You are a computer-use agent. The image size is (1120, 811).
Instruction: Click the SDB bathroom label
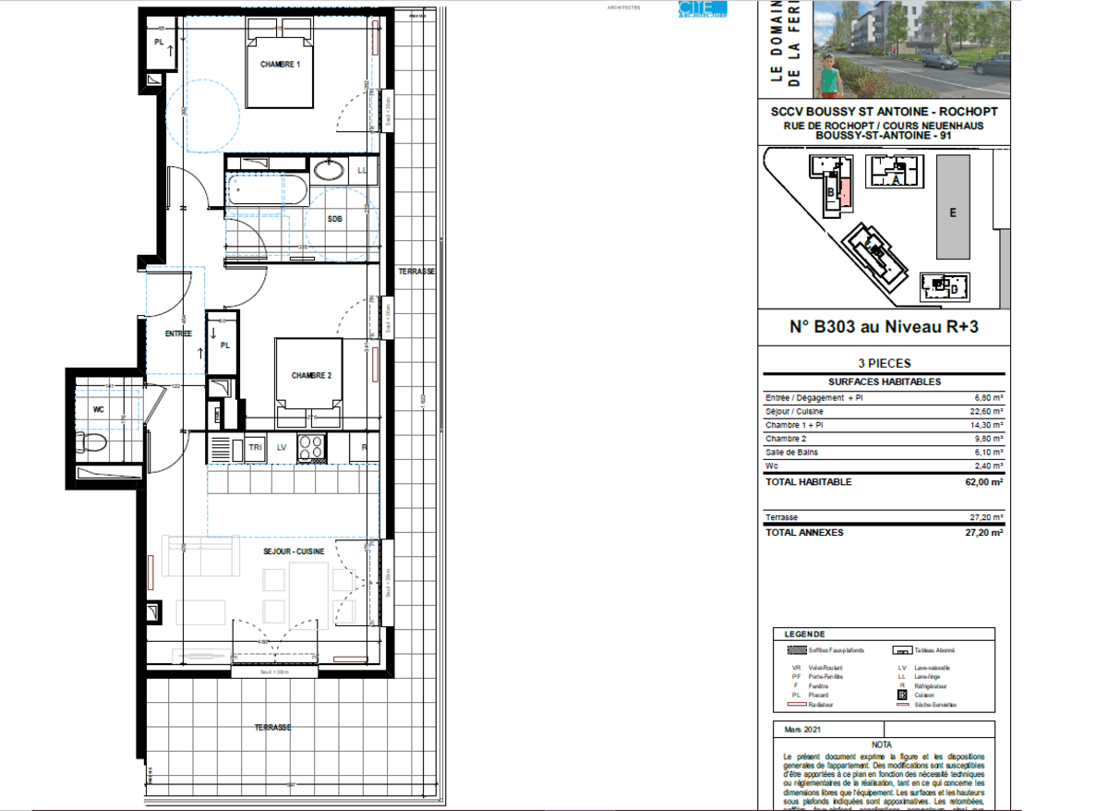pos(334,219)
